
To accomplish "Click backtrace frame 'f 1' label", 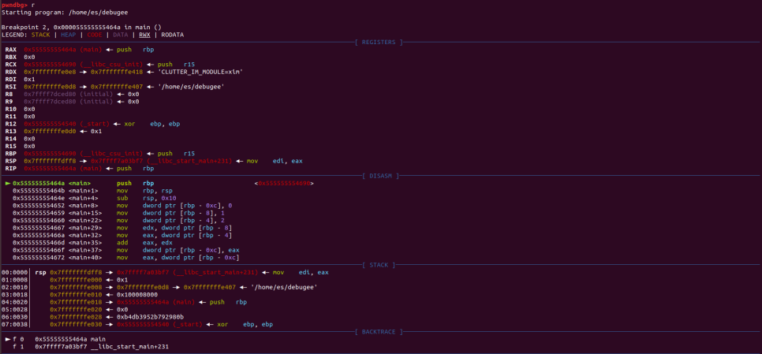I will coord(18,347).
